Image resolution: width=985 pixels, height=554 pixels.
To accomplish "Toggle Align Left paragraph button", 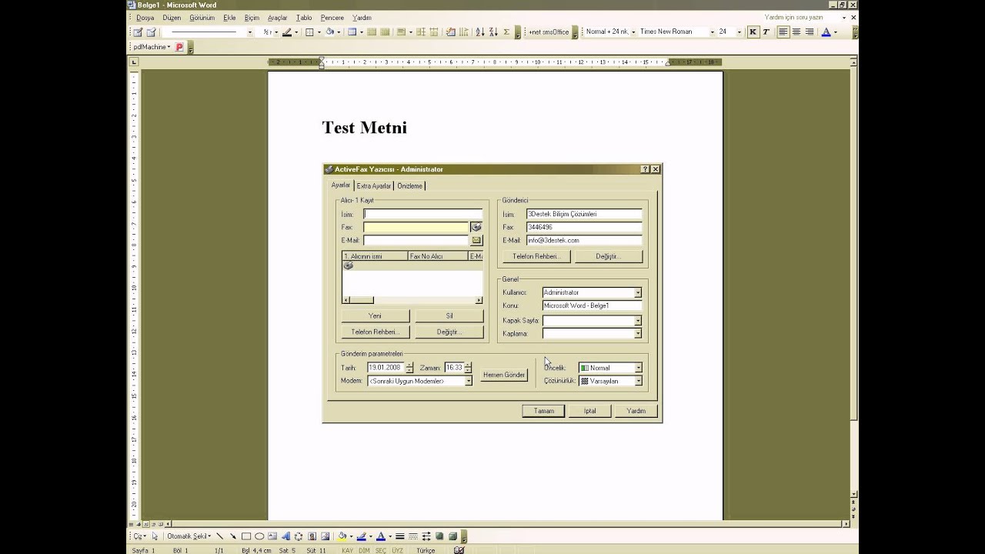I will click(783, 32).
